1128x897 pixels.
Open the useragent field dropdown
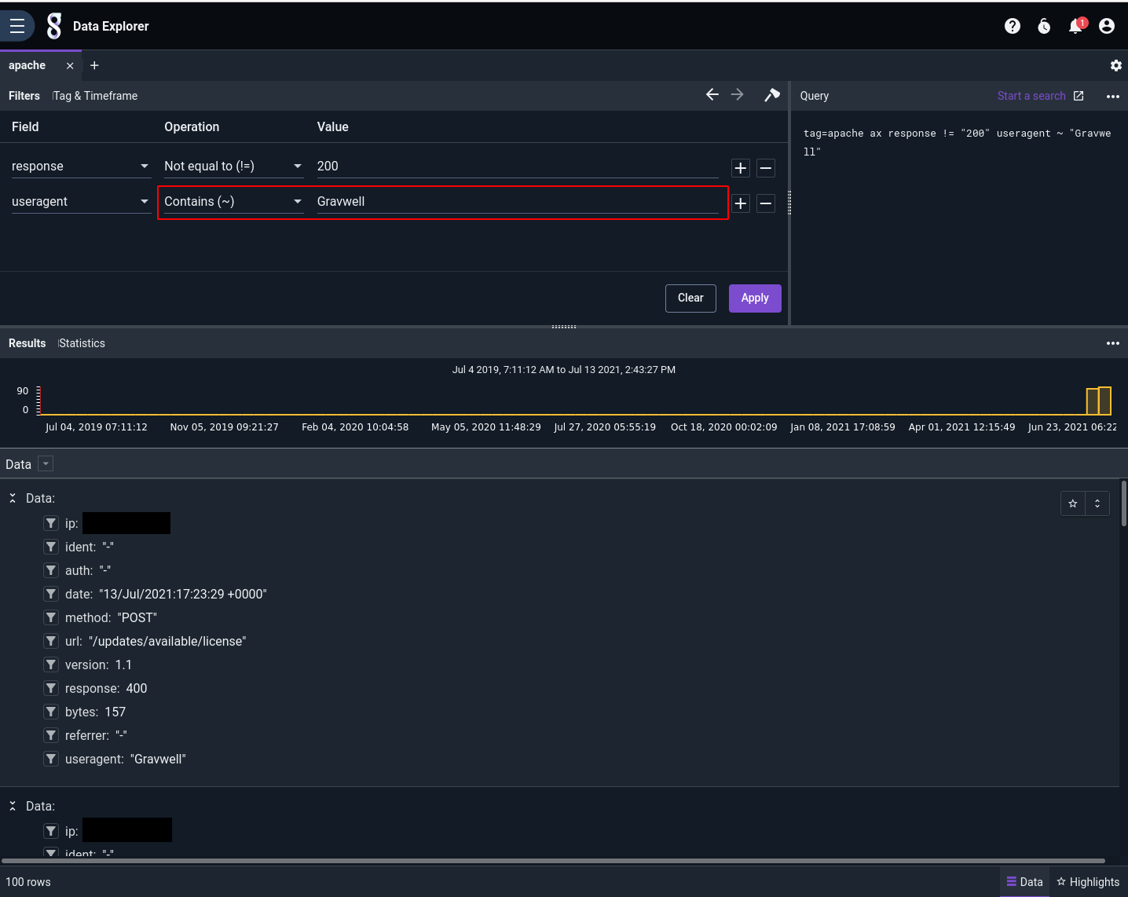(x=80, y=201)
